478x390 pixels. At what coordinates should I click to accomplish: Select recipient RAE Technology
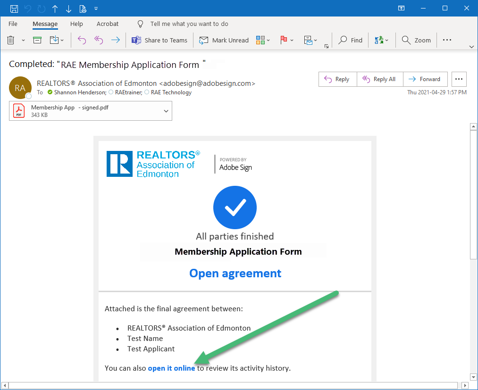click(171, 92)
